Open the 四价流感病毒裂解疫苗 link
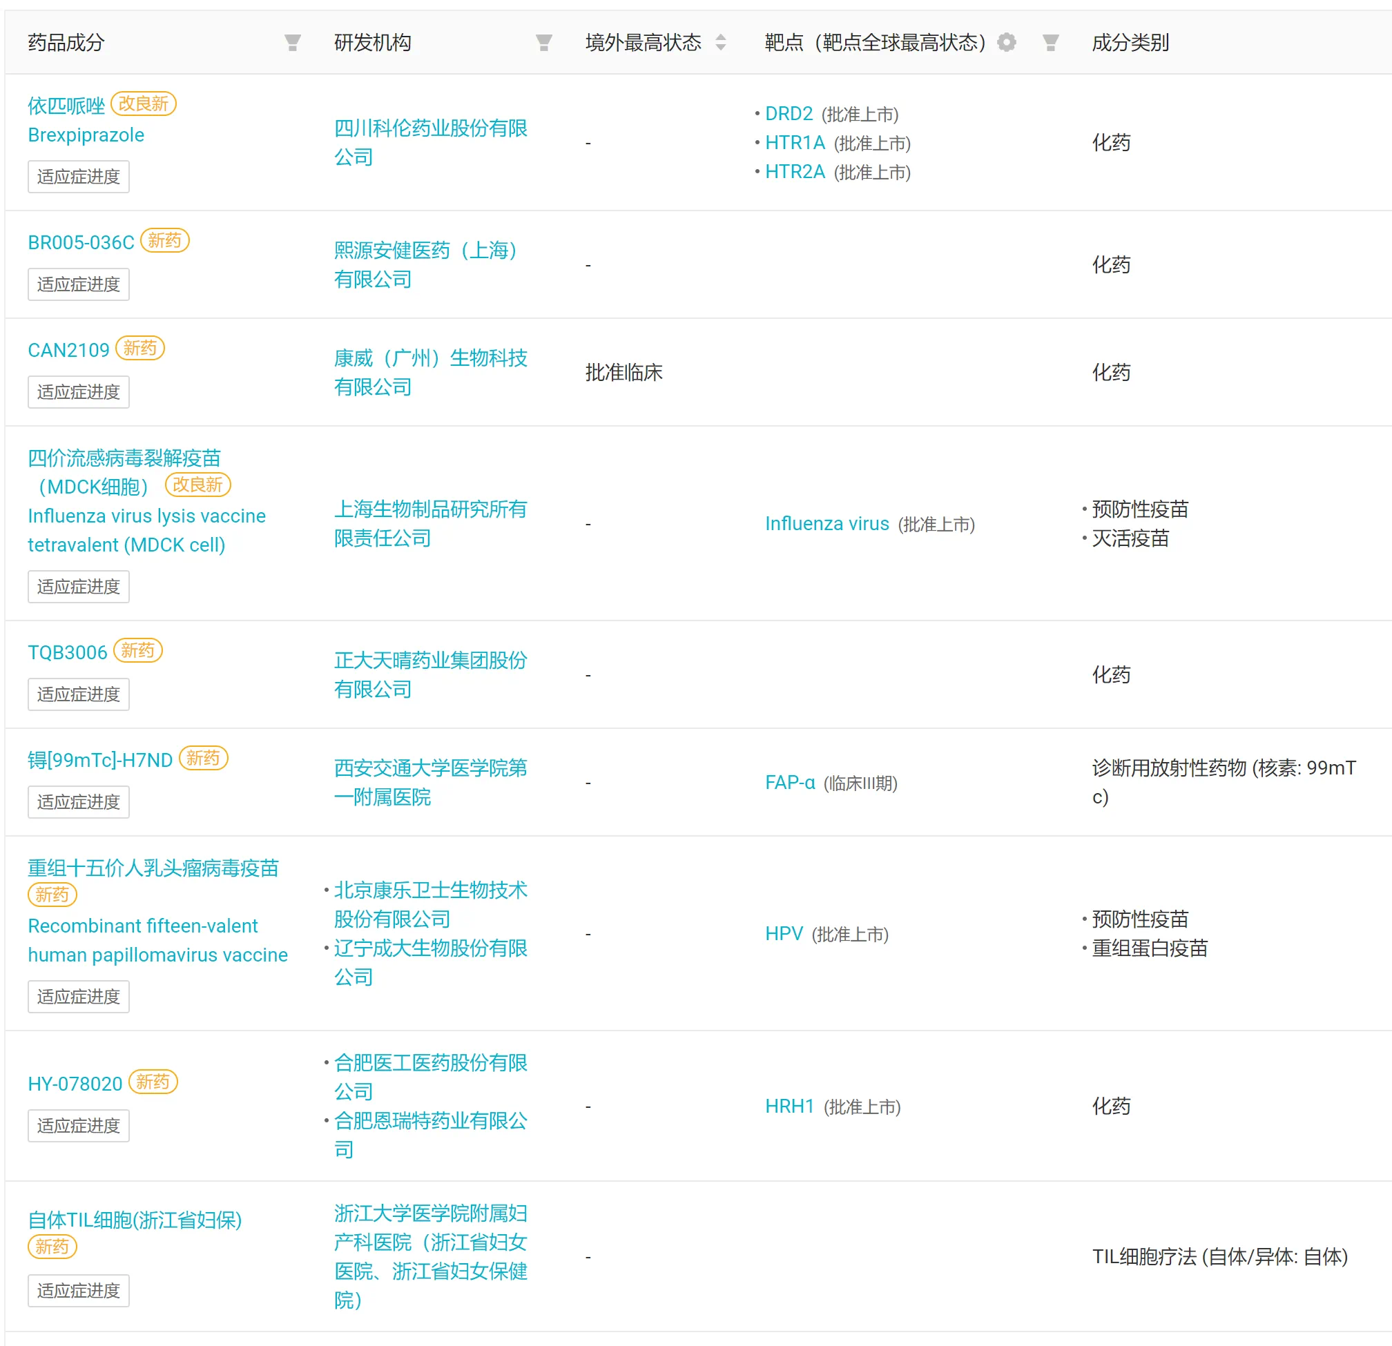This screenshot has width=1392, height=1346. coord(124,472)
